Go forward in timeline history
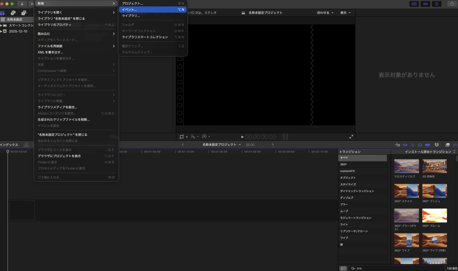This screenshot has width=458, height=271. (x=273, y=144)
